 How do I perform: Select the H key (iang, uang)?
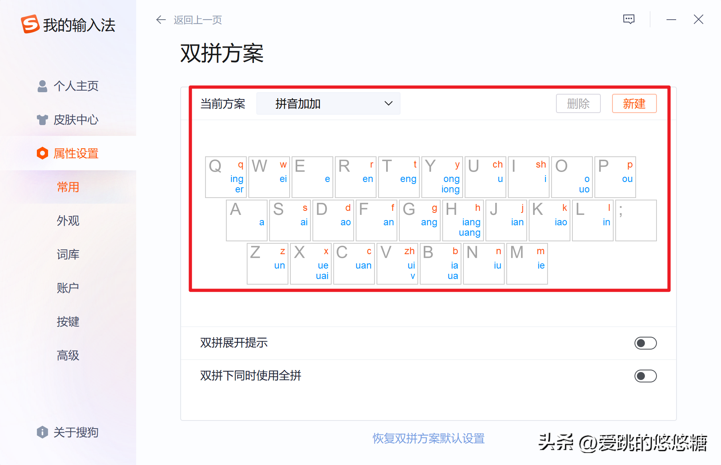click(x=463, y=220)
